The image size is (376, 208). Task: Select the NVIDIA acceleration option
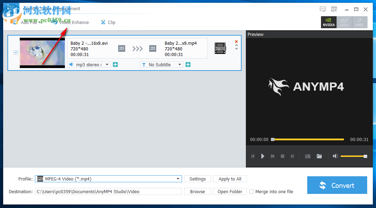click(x=328, y=22)
